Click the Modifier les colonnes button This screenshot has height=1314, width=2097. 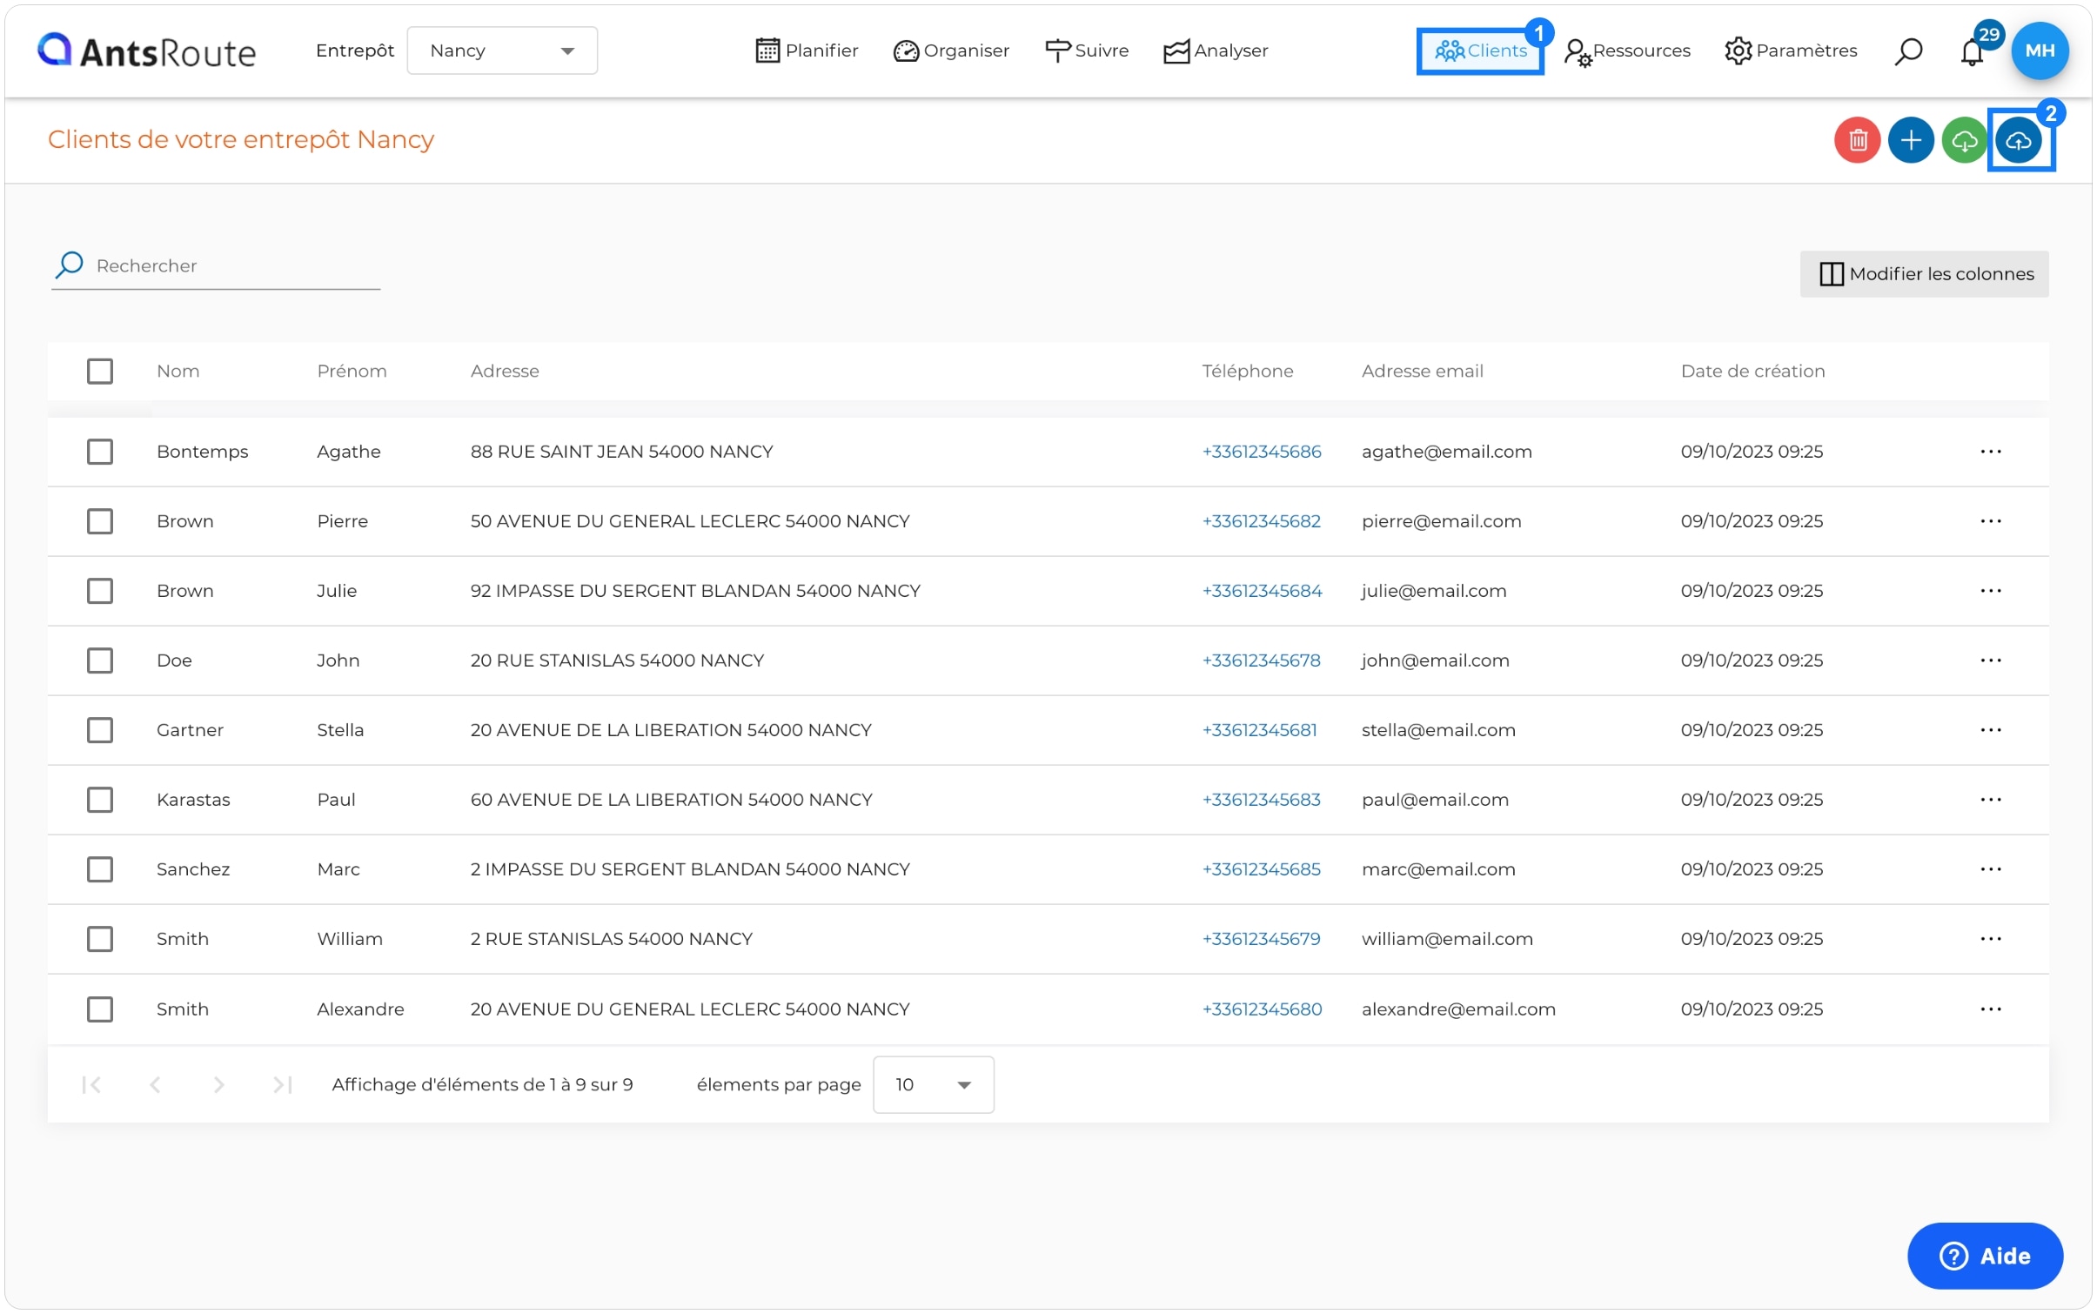(x=1924, y=274)
